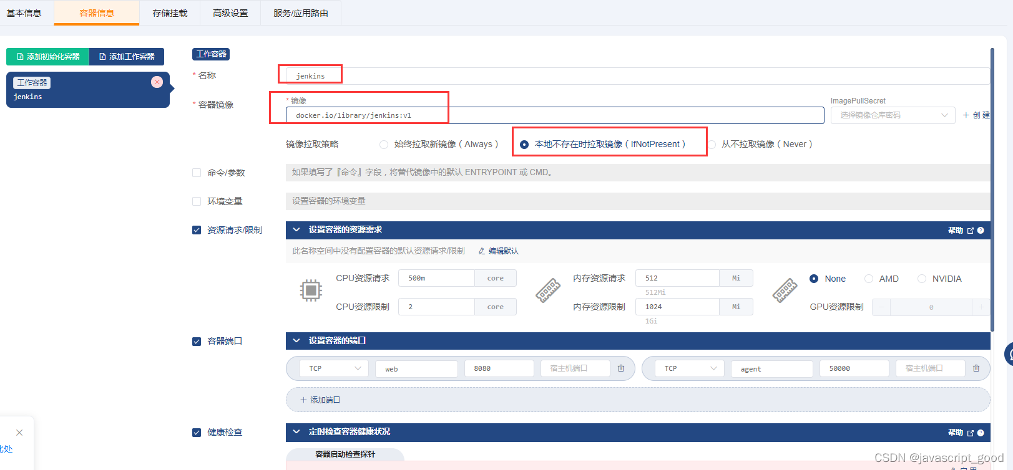1013x470 pixels.
Task: Select the jenkins work container card
Action: point(88,90)
